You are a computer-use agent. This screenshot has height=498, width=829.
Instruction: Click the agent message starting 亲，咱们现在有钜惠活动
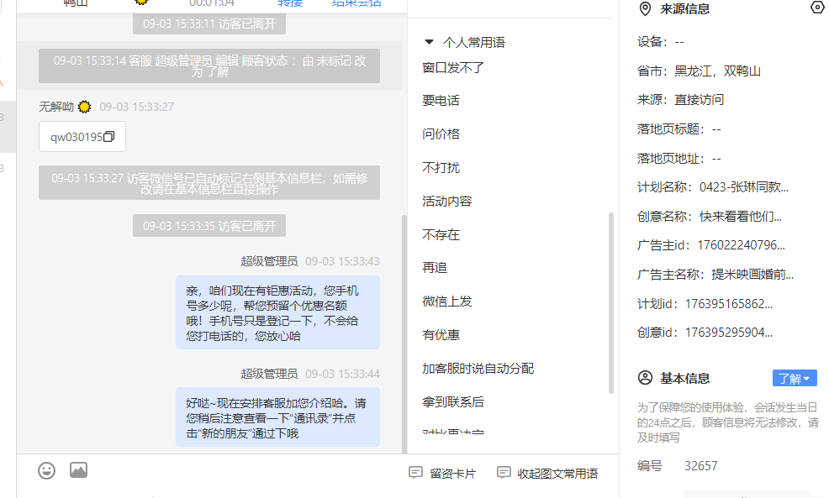coord(277,312)
